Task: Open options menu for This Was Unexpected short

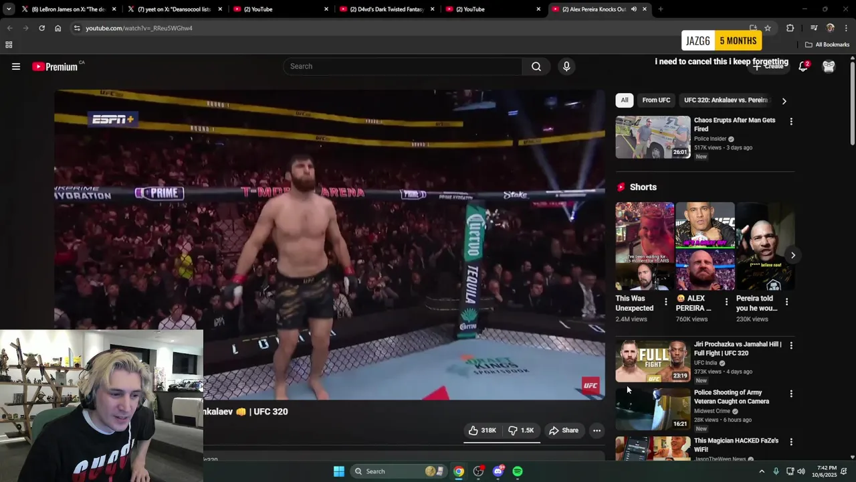Action: (665, 302)
